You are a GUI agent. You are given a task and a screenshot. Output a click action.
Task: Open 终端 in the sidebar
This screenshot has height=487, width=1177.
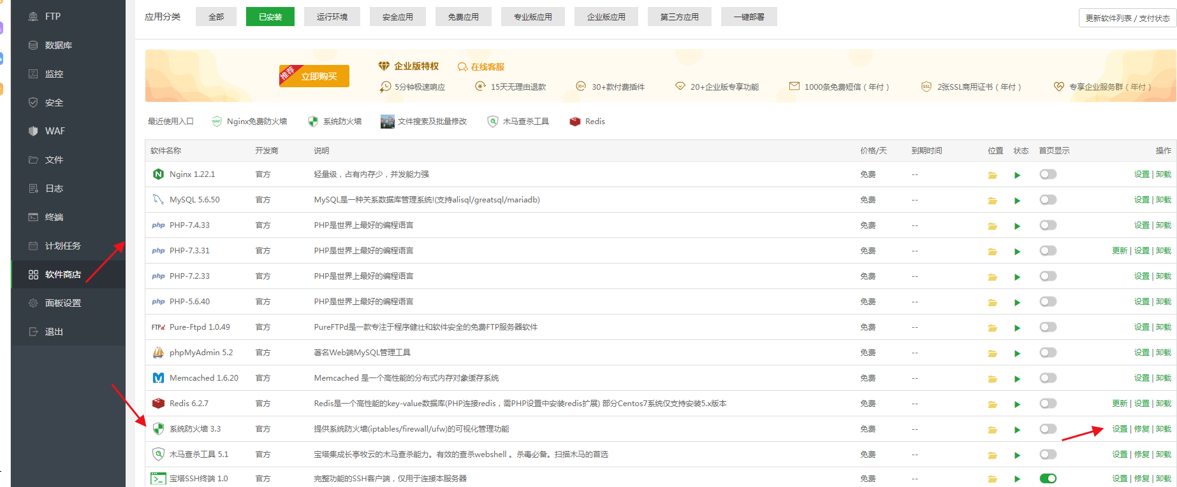[68, 217]
